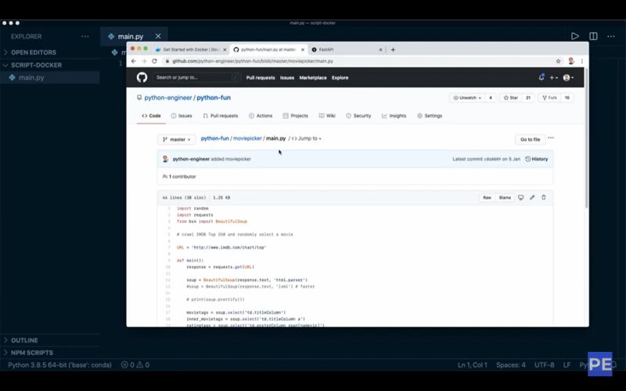Click the desktop display icon in file toolbar
This screenshot has width=626, height=391.
click(520, 198)
